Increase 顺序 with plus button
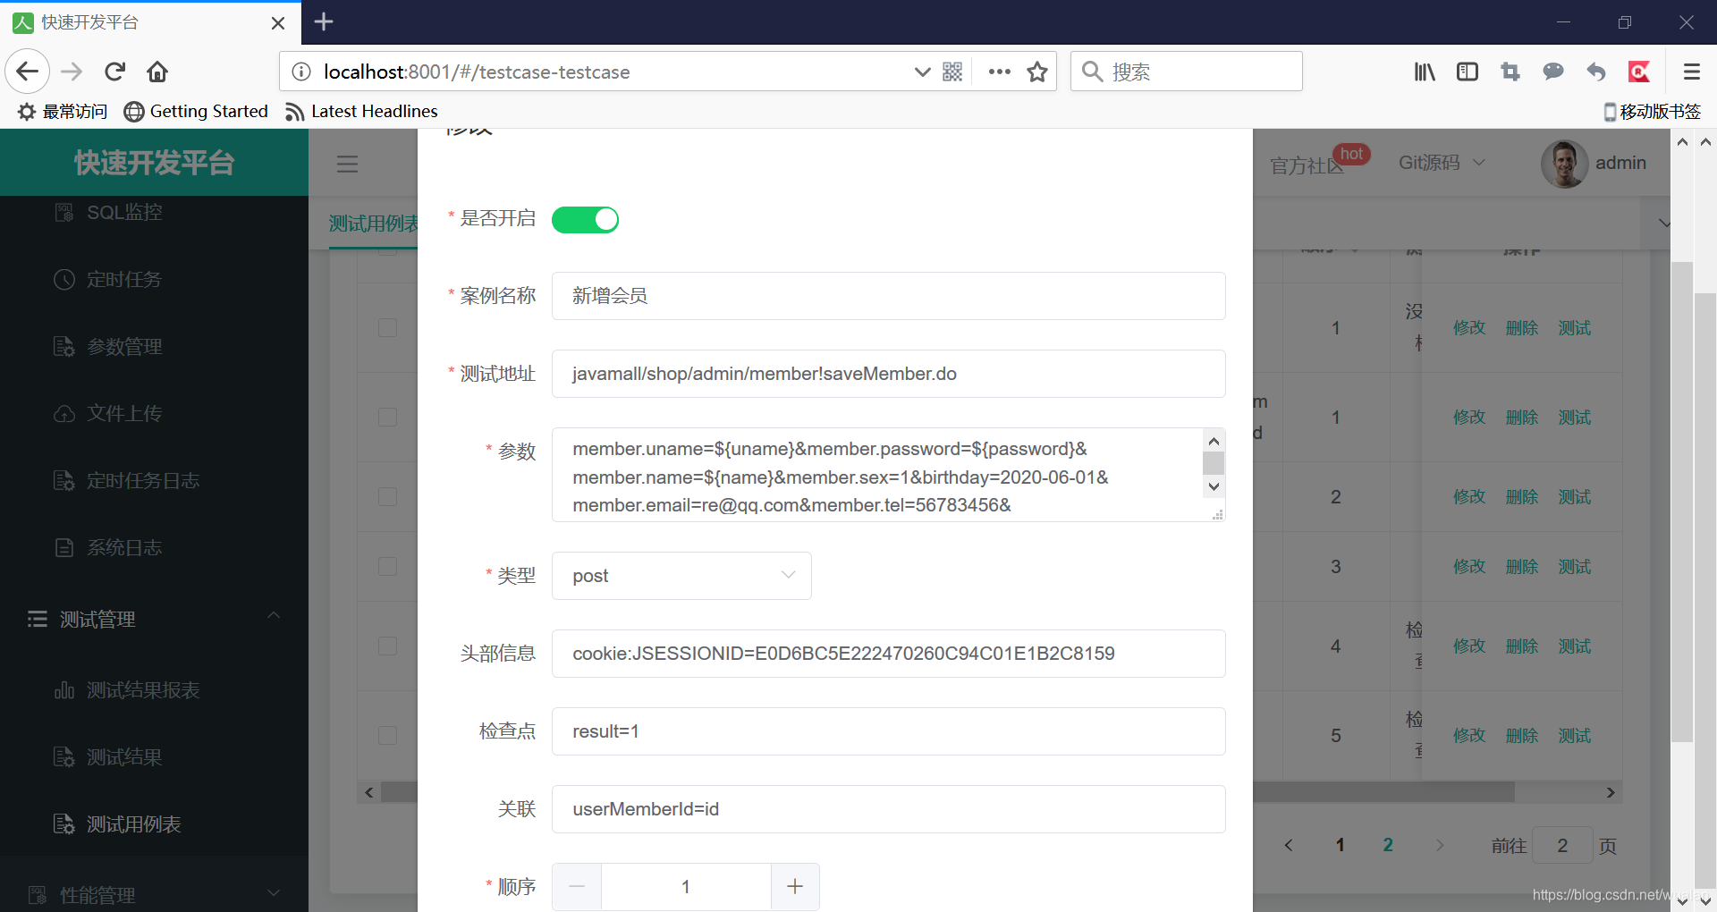 click(795, 887)
